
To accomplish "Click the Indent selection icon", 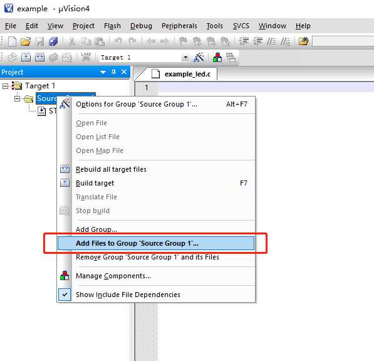I will [x=244, y=41].
